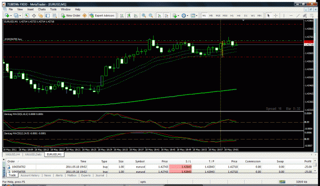Switch to Bar Chart display
This screenshot has height=186, width=320.
(x=122, y=15)
